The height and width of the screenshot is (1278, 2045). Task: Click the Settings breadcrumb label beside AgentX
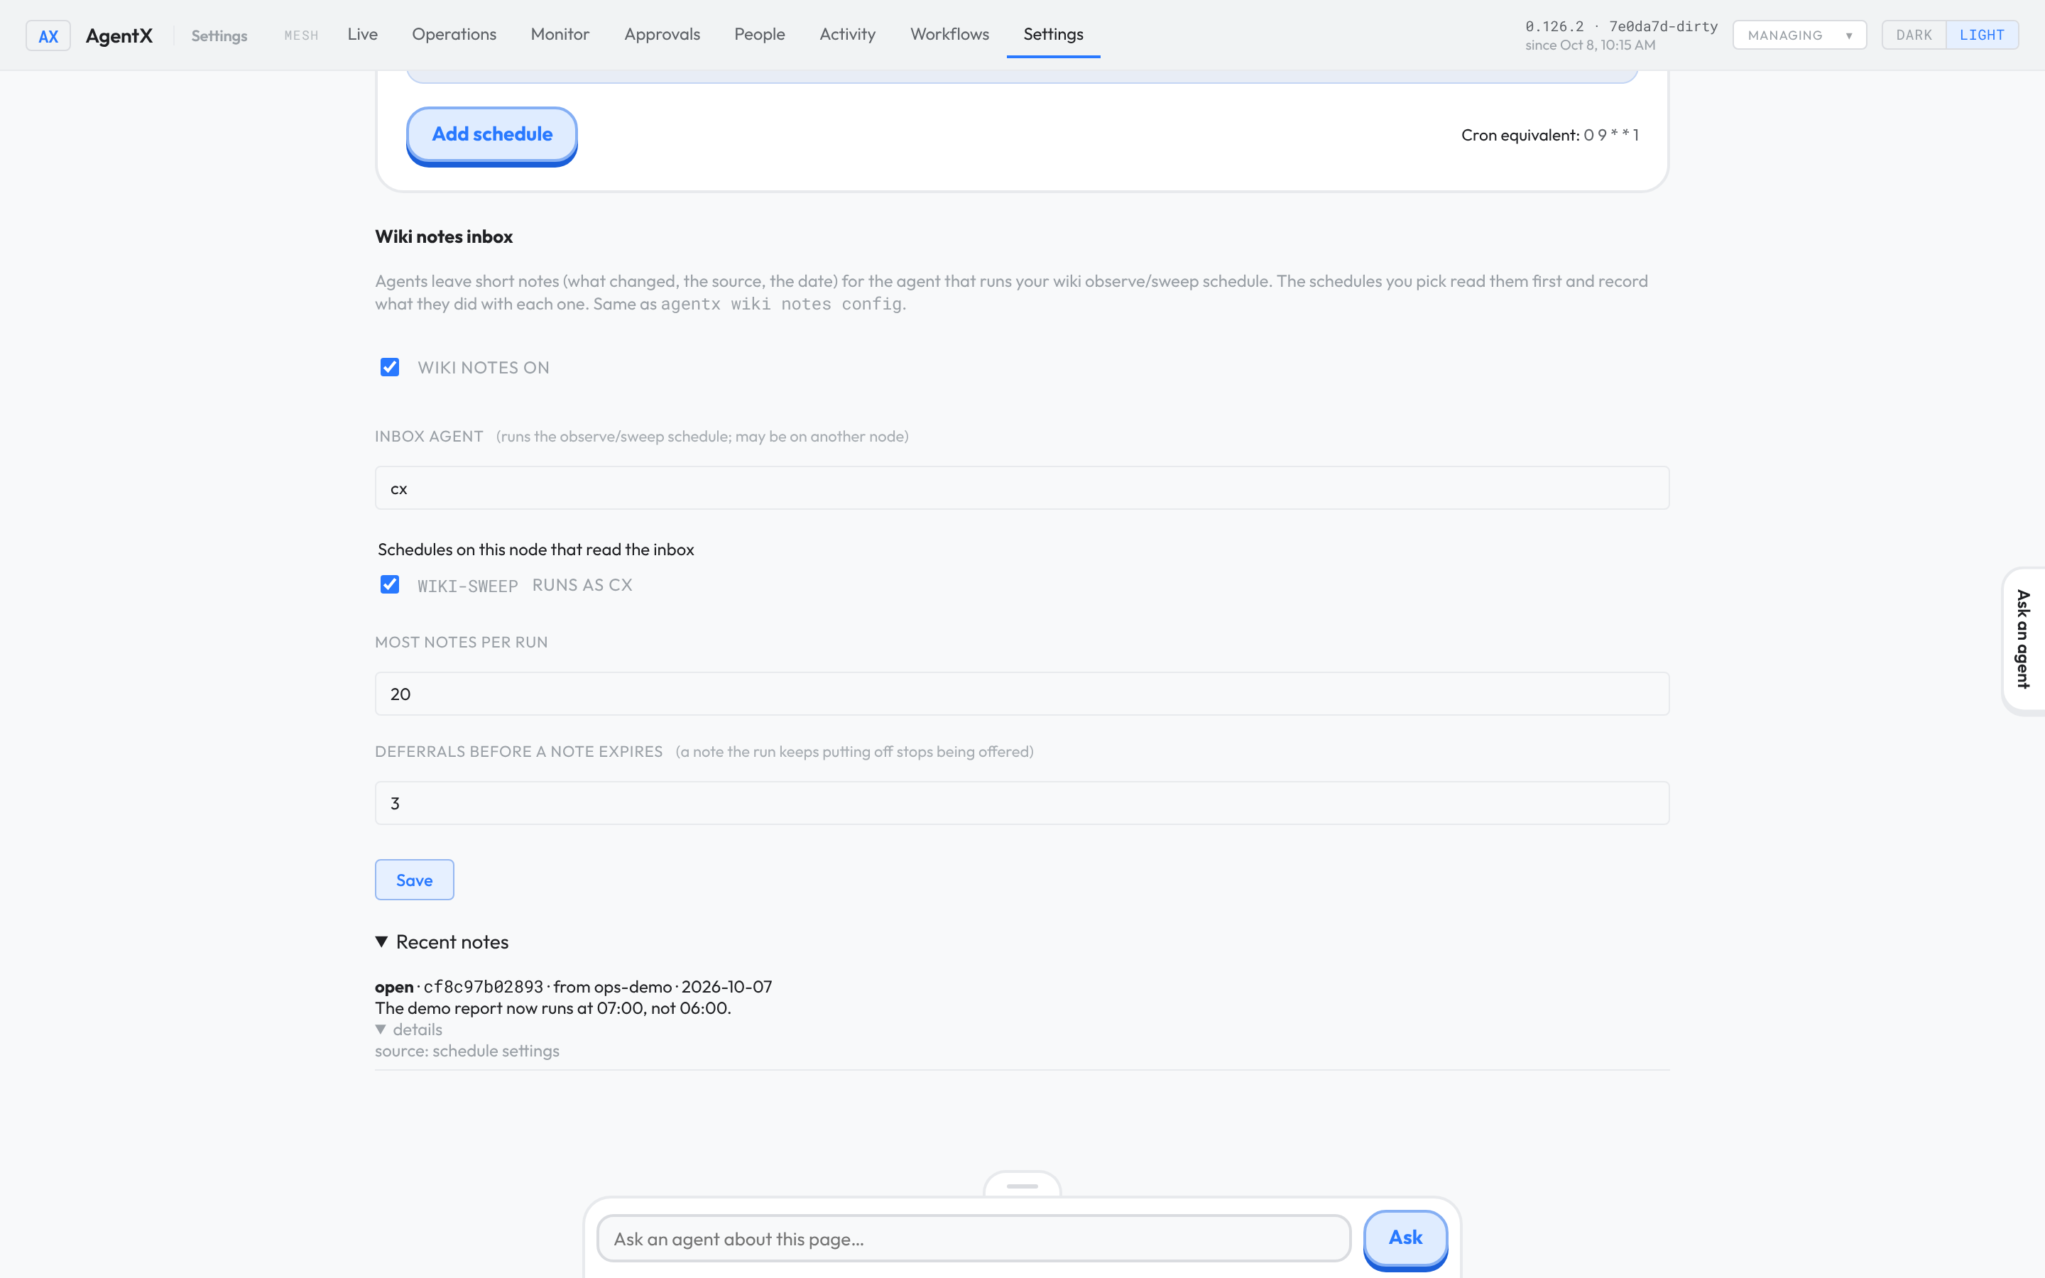(x=219, y=35)
